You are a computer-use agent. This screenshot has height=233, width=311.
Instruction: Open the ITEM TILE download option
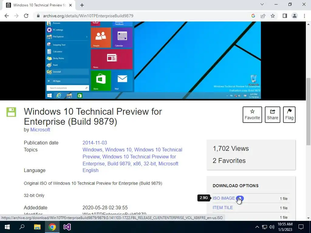click(223, 208)
